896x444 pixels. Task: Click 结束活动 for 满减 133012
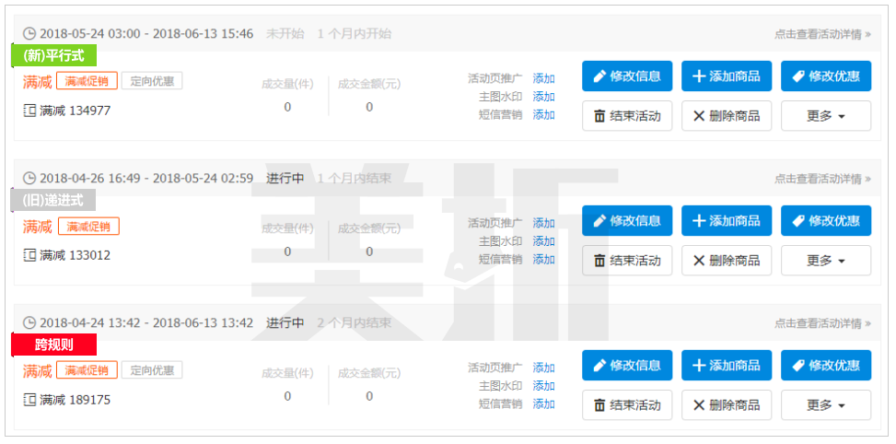click(627, 261)
